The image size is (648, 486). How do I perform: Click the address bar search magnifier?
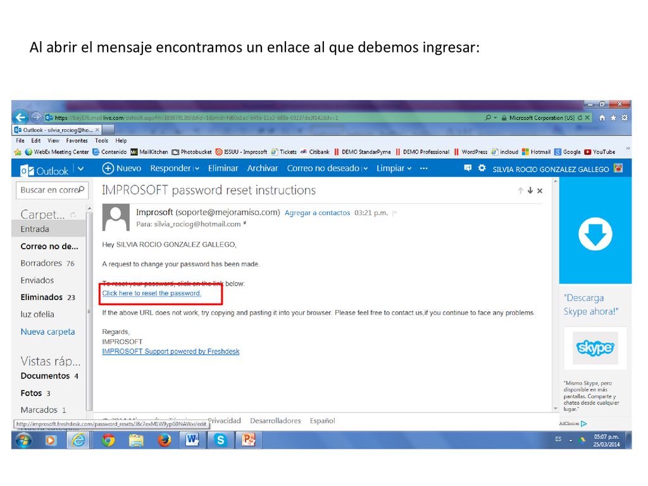488,118
